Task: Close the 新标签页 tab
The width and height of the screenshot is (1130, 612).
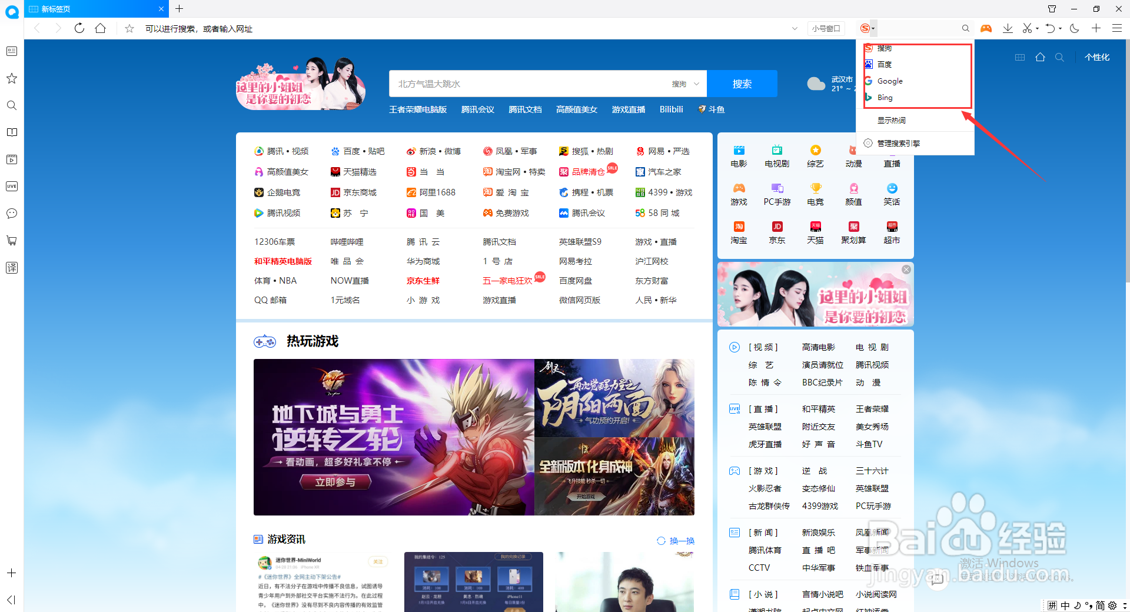Action: [161, 9]
